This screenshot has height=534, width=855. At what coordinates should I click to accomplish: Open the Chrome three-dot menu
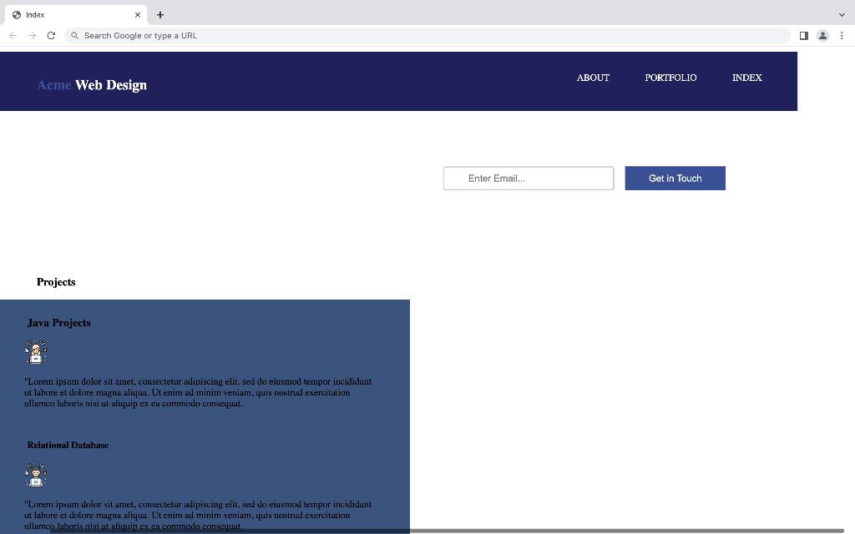pos(842,35)
